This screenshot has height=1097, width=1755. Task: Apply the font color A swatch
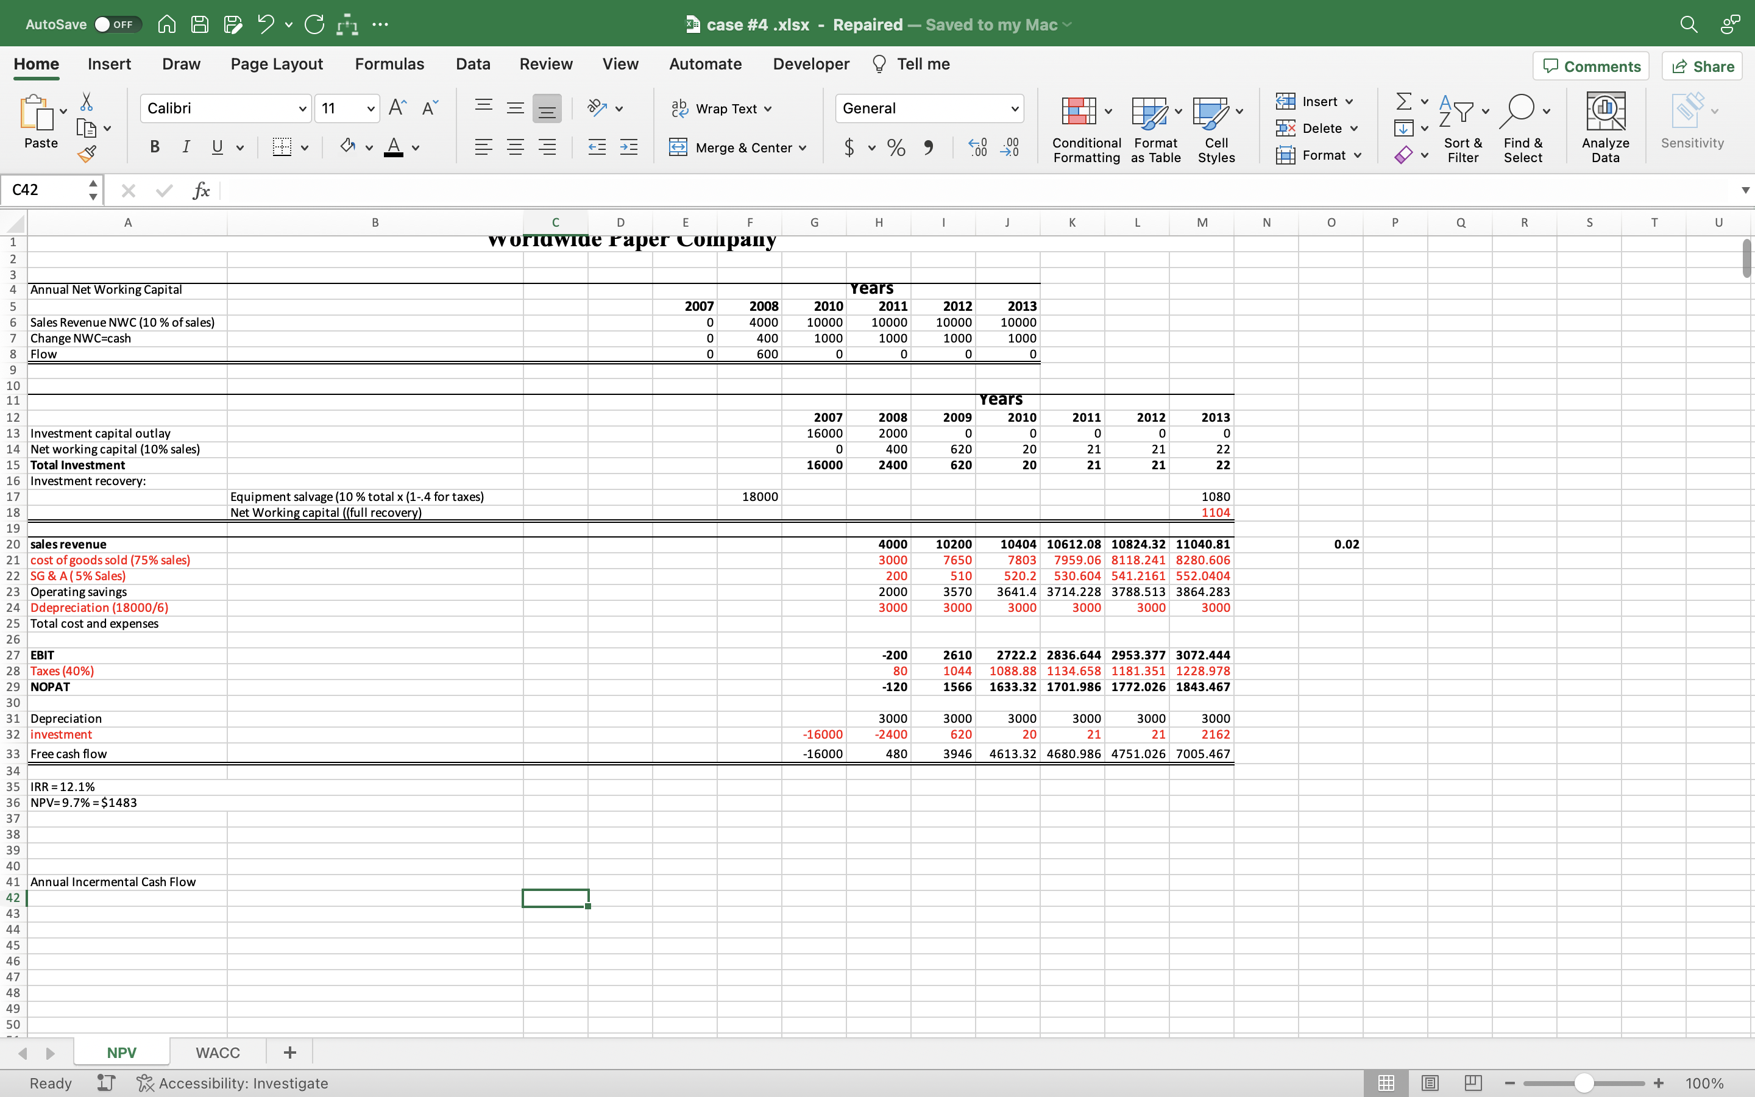(x=394, y=147)
